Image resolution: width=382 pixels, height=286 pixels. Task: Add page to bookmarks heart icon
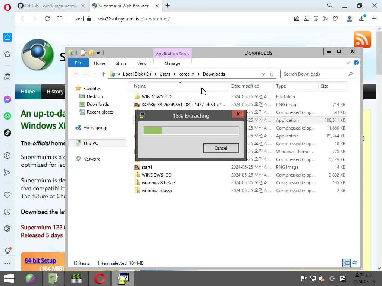click(335, 19)
